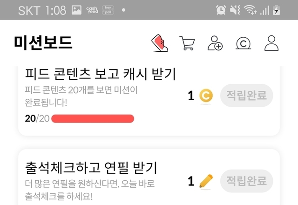Open the red sneaker step icon

pyautogui.click(x=161, y=43)
